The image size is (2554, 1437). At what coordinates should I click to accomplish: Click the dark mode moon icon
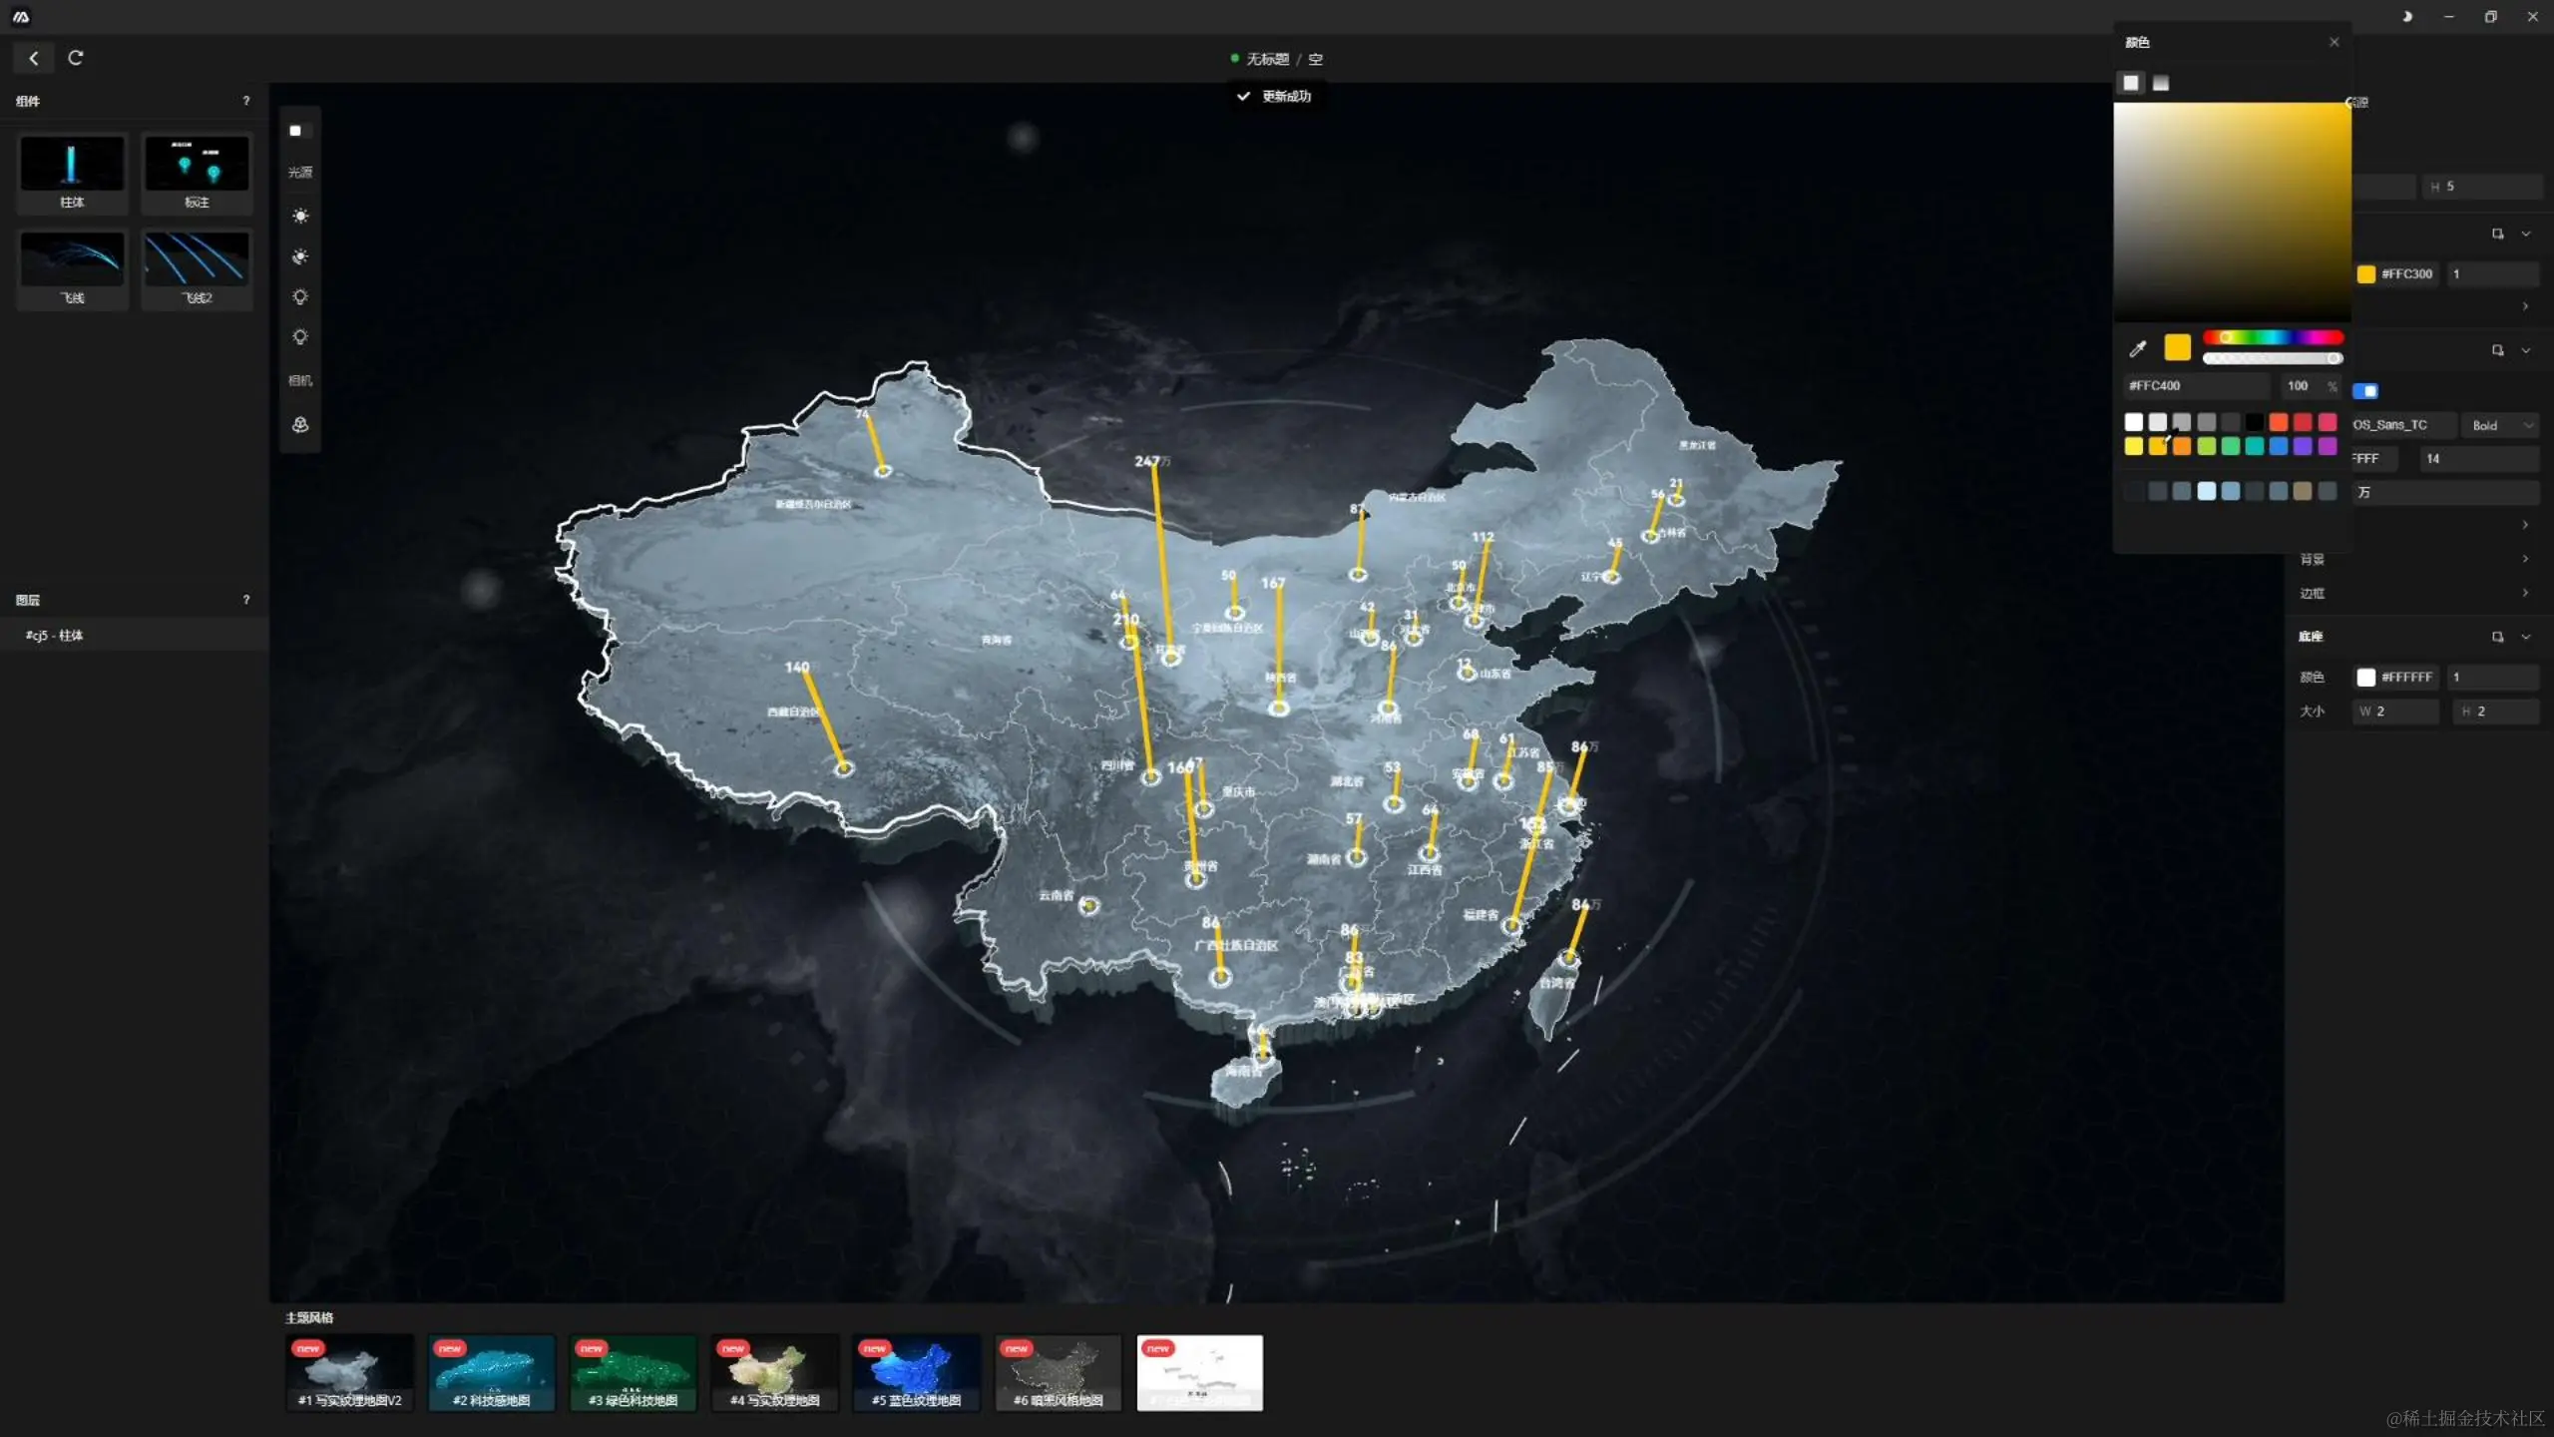pos(2407,17)
